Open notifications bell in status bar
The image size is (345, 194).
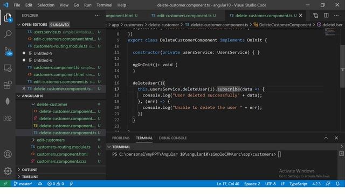tap(337, 184)
